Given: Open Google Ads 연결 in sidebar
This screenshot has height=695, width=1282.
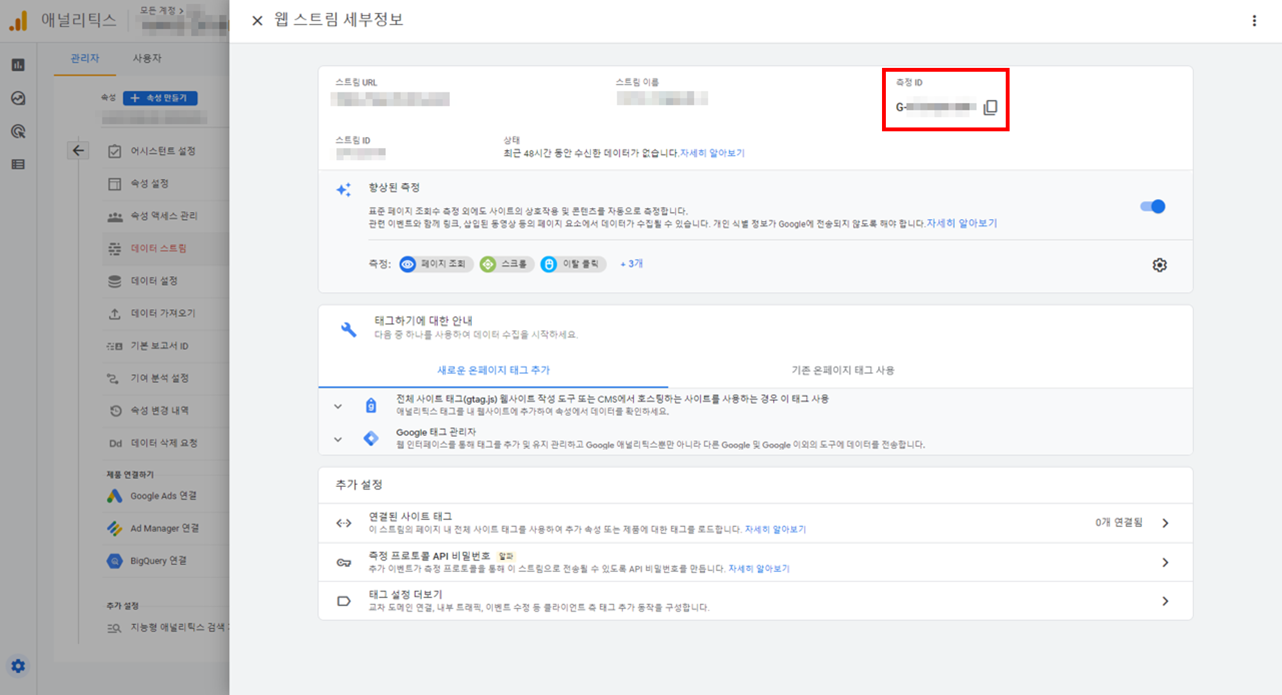Looking at the screenshot, I should coord(163,495).
